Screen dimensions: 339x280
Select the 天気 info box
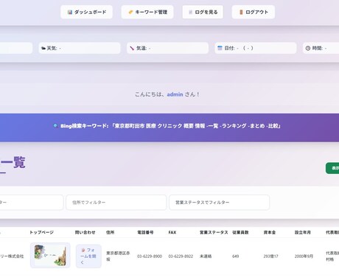[80, 48]
